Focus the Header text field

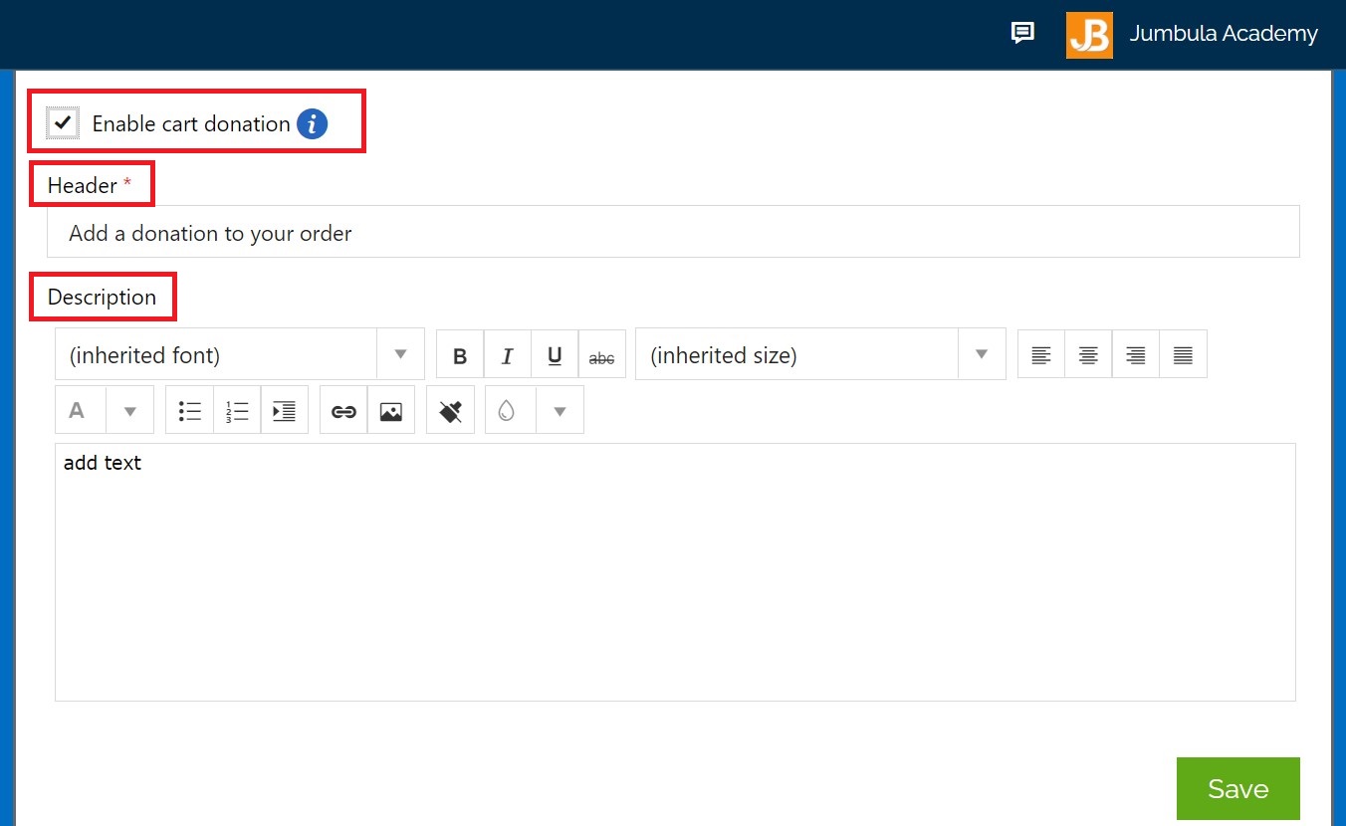pyautogui.click(x=673, y=232)
